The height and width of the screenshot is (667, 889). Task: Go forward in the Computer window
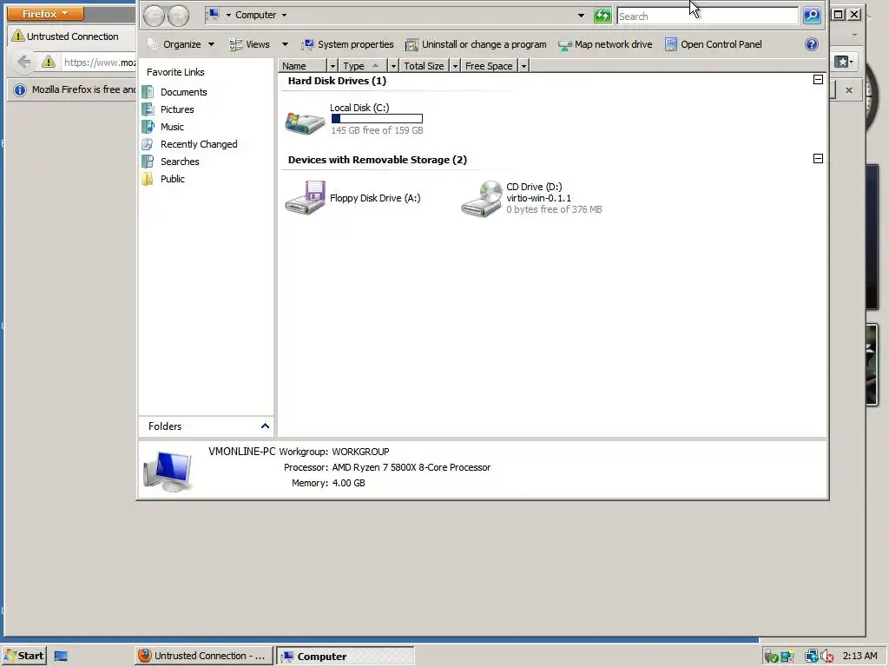[x=178, y=16]
